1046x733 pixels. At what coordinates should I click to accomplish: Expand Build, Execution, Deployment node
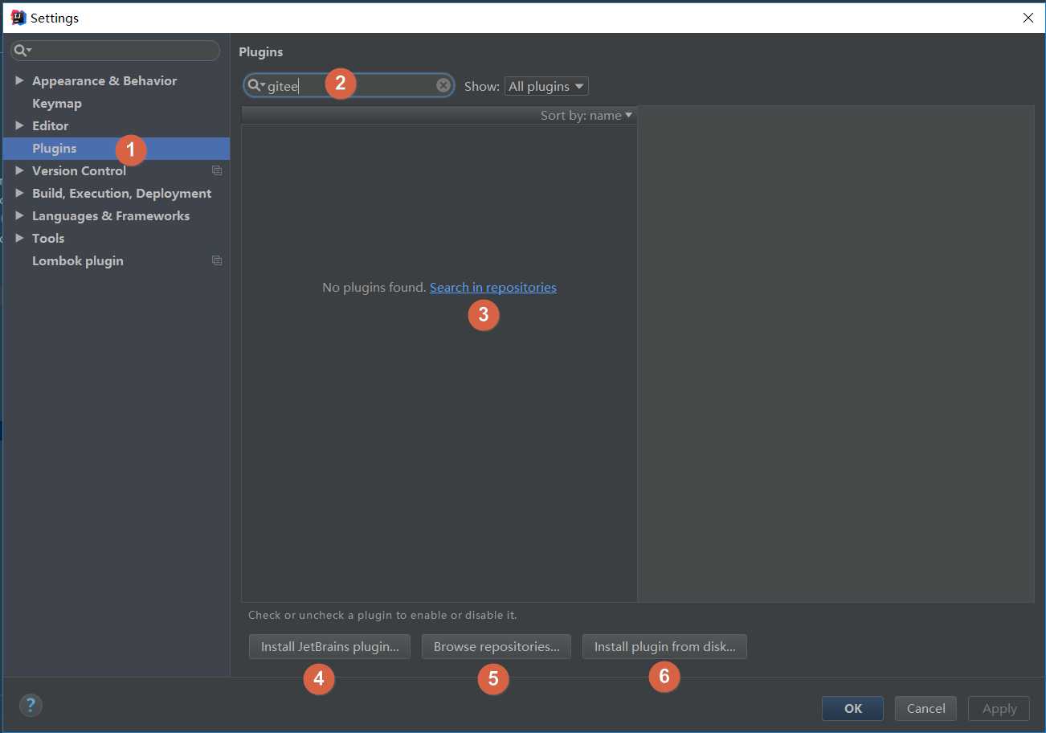click(x=19, y=193)
